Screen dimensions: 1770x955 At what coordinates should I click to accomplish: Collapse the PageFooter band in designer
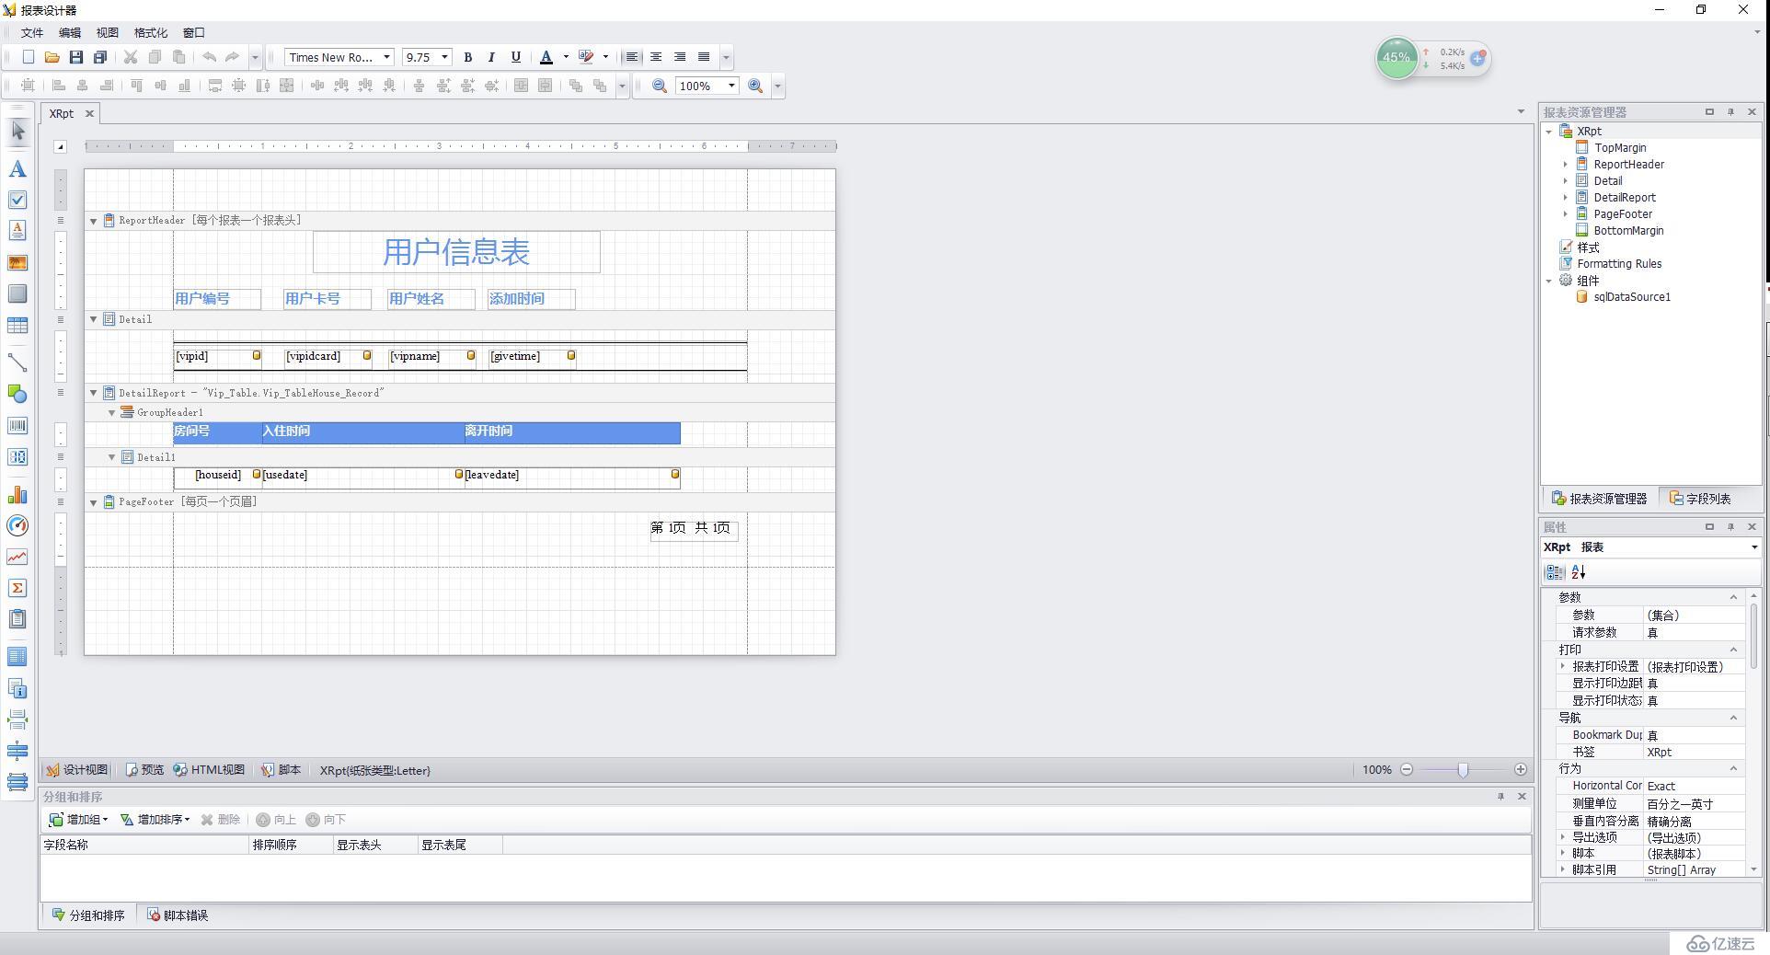pyautogui.click(x=93, y=502)
